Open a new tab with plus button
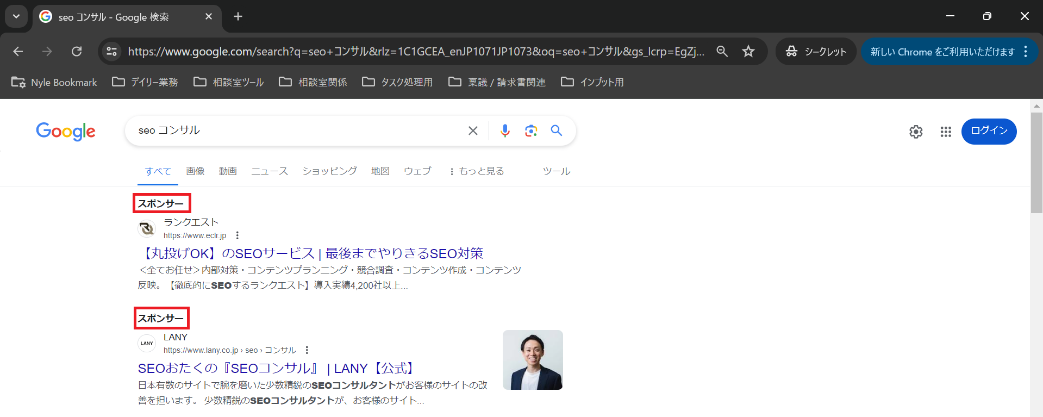The image size is (1043, 417). point(238,16)
